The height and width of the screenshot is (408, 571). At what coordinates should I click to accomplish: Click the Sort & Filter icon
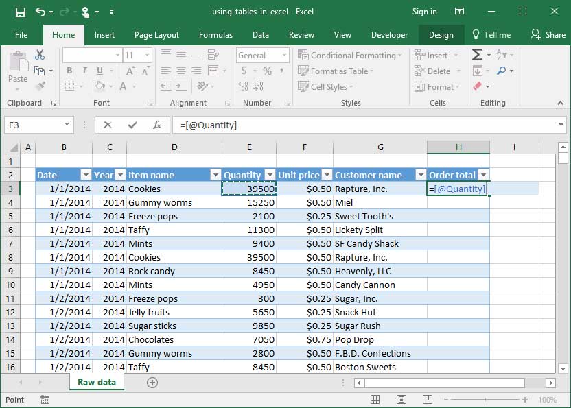pos(502,55)
